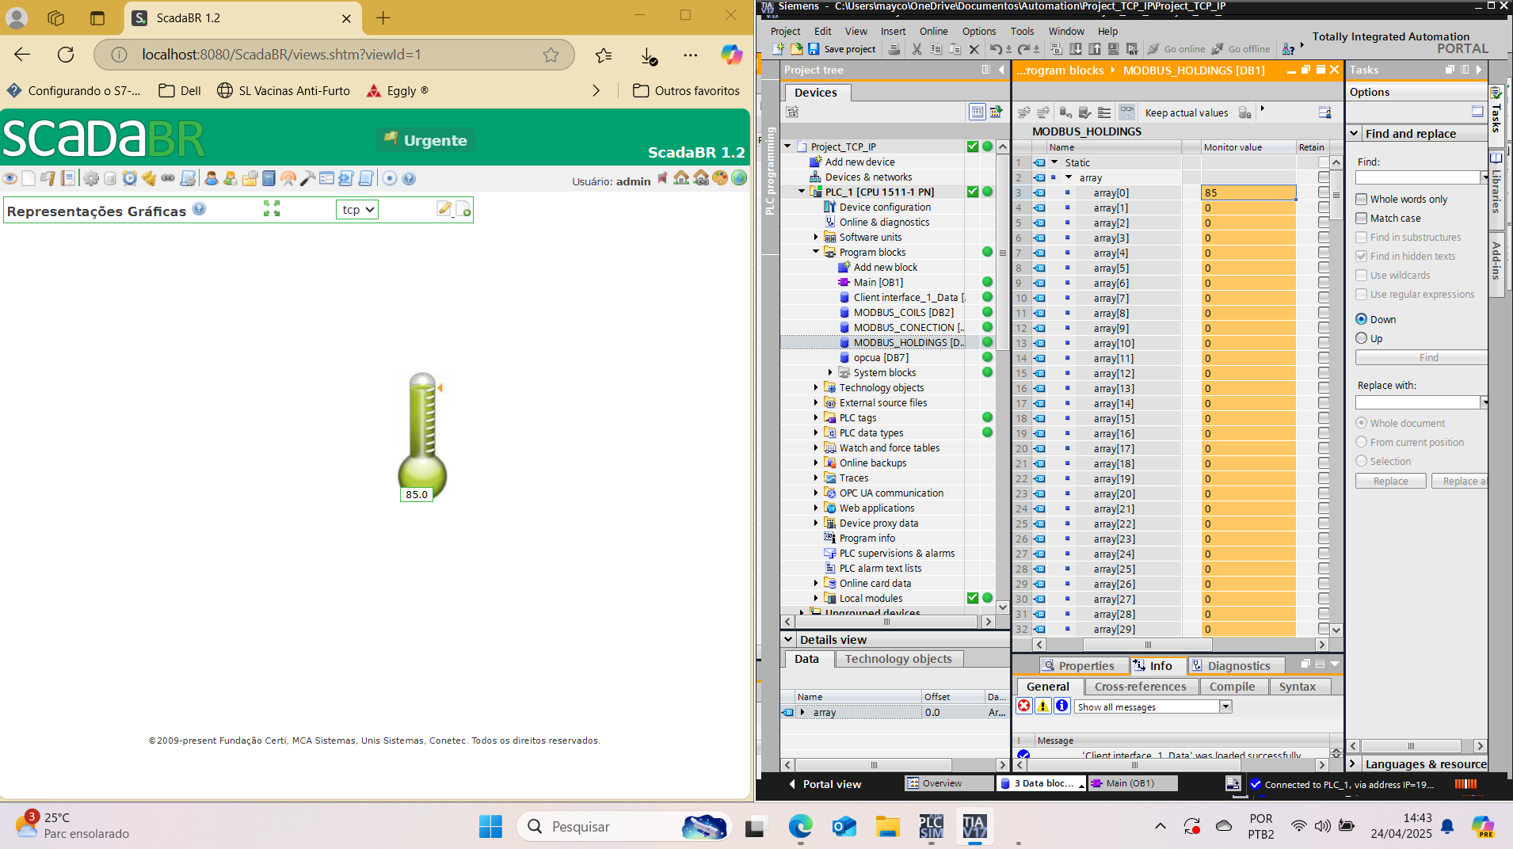Expand System blocks in project tree

[x=830, y=373]
